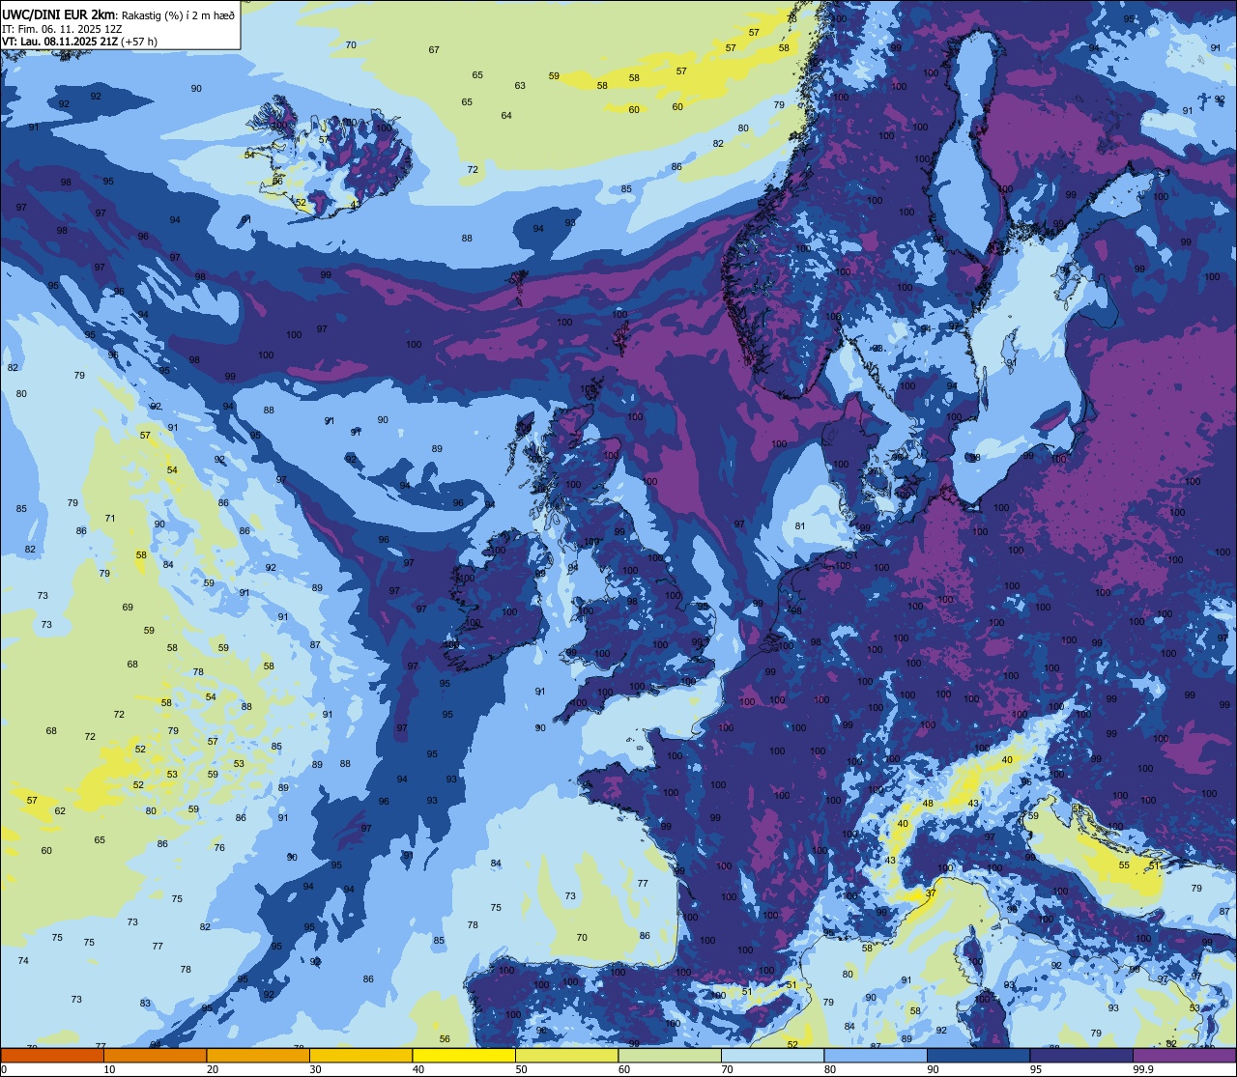Click the legend tick label 40
1237x1077 pixels.
click(x=417, y=1069)
